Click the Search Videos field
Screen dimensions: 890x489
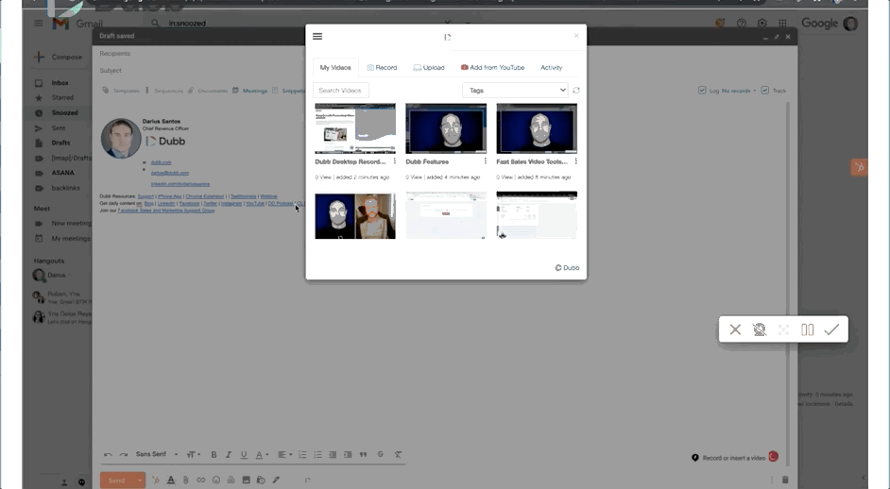click(340, 91)
